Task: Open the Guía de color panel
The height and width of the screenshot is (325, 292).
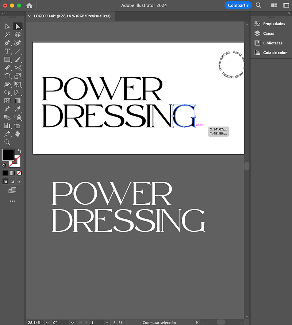Action: tap(271, 52)
